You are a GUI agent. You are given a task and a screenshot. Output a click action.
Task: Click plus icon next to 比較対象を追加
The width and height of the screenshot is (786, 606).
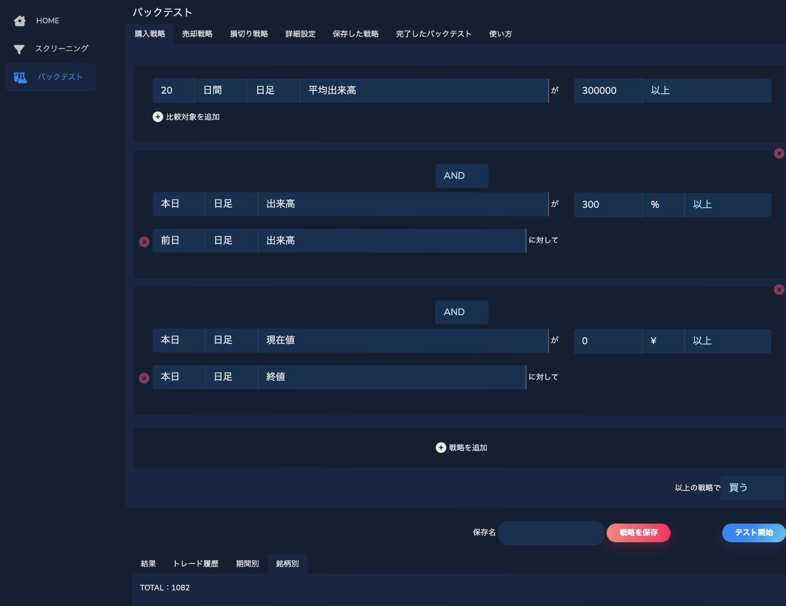click(x=158, y=117)
